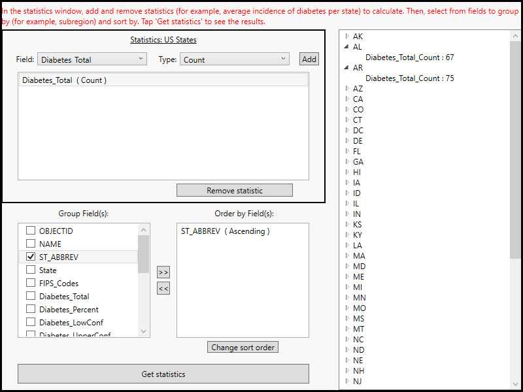The height and width of the screenshot is (392, 523).
Task: Expand the HI tree node
Action: (347, 172)
